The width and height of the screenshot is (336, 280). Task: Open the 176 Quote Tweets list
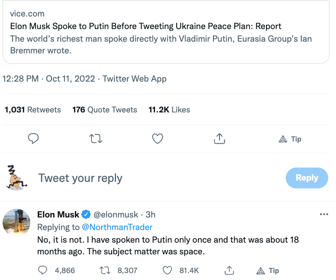click(x=105, y=110)
